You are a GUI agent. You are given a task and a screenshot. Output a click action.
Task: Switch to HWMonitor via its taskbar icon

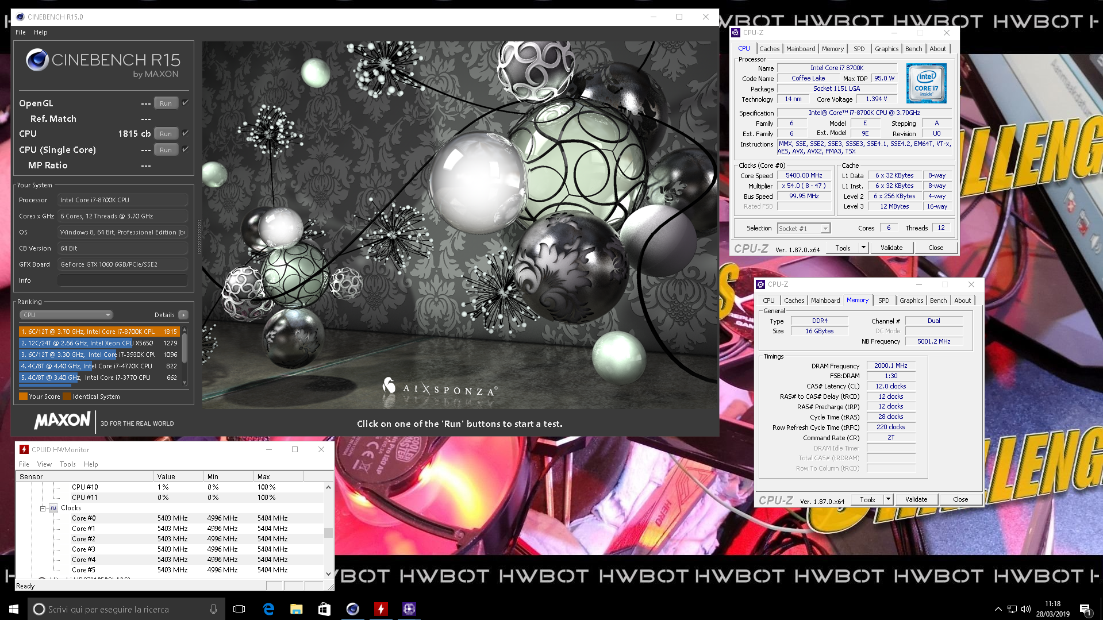381,609
